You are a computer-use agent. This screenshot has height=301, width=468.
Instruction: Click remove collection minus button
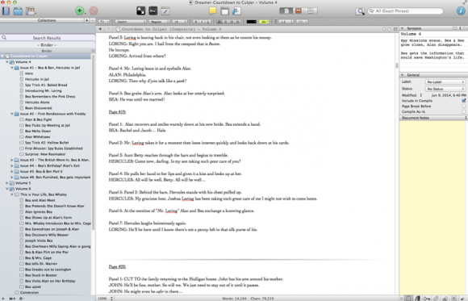(x=93, y=20)
